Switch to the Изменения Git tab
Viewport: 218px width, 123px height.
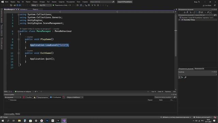(x=199, y=69)
